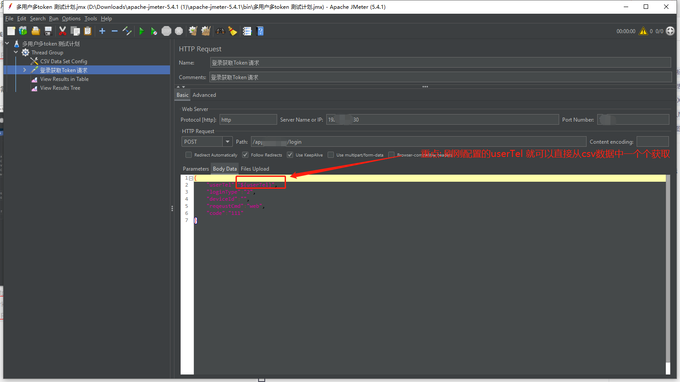Open the Run menu
This screenshot has width=680, height=382.
click(54, 19)
